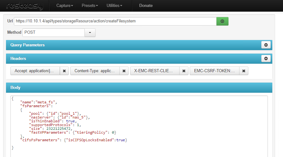Edit the Content-Type header button
The width and height of the screenshot is (283, 157).
[95, 71]
